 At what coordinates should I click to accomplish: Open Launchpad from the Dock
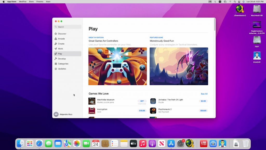pos(30,143)
